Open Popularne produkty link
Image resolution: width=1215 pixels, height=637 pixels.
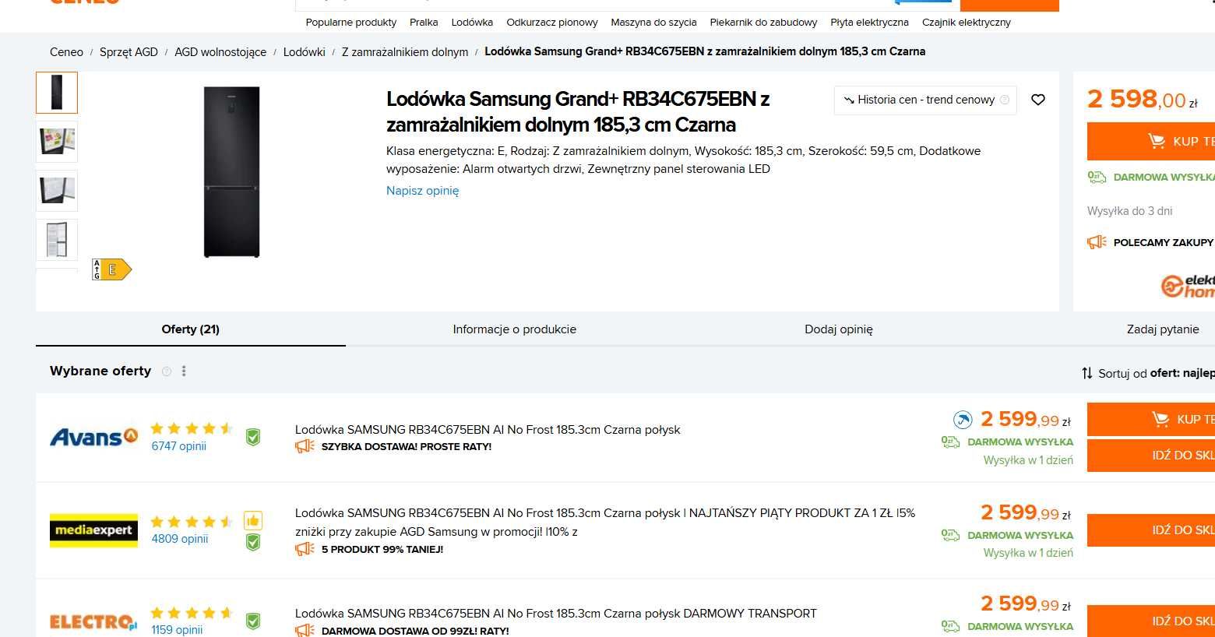tap(351, 23)
